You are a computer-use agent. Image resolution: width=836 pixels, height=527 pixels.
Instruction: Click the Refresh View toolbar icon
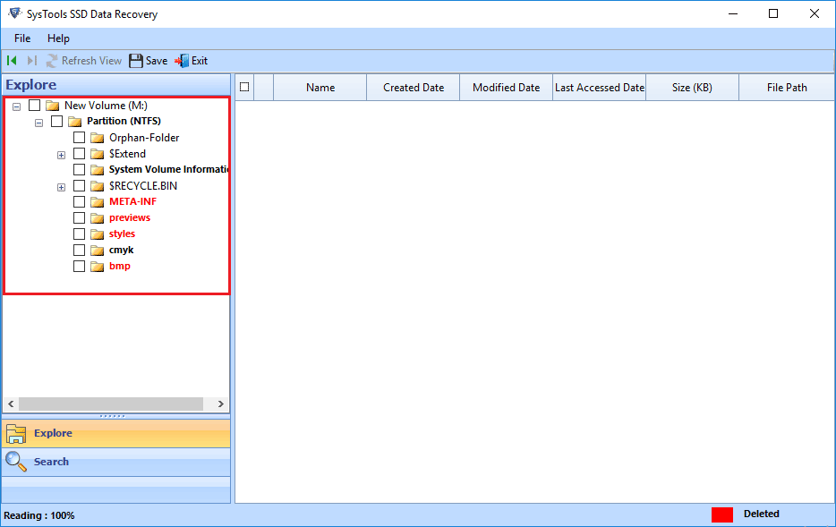pyautogui.click(x=52, y=61)
